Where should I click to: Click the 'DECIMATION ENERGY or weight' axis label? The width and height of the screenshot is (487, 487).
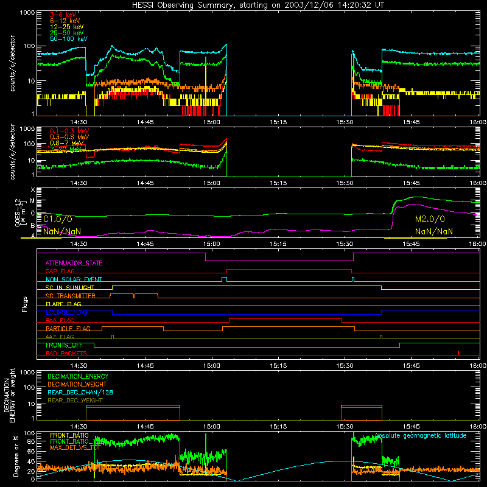pyautogui.click(x=9, y=395)
